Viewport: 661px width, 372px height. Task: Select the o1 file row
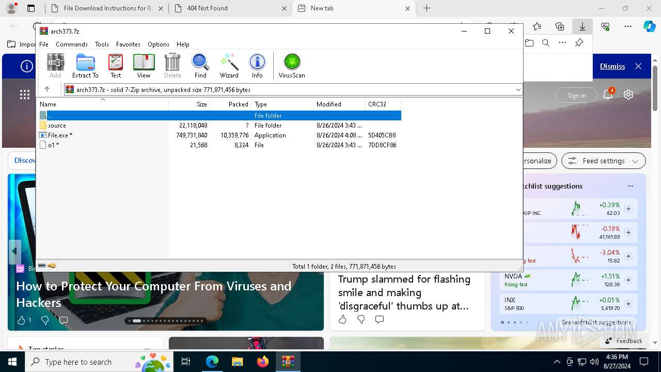pyautogui.click(x=219, y=145)
